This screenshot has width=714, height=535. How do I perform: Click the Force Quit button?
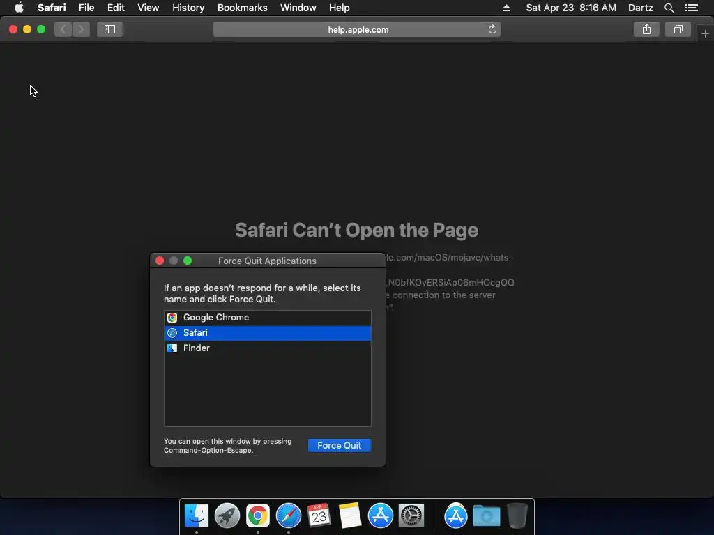click(x=340, y=445)
